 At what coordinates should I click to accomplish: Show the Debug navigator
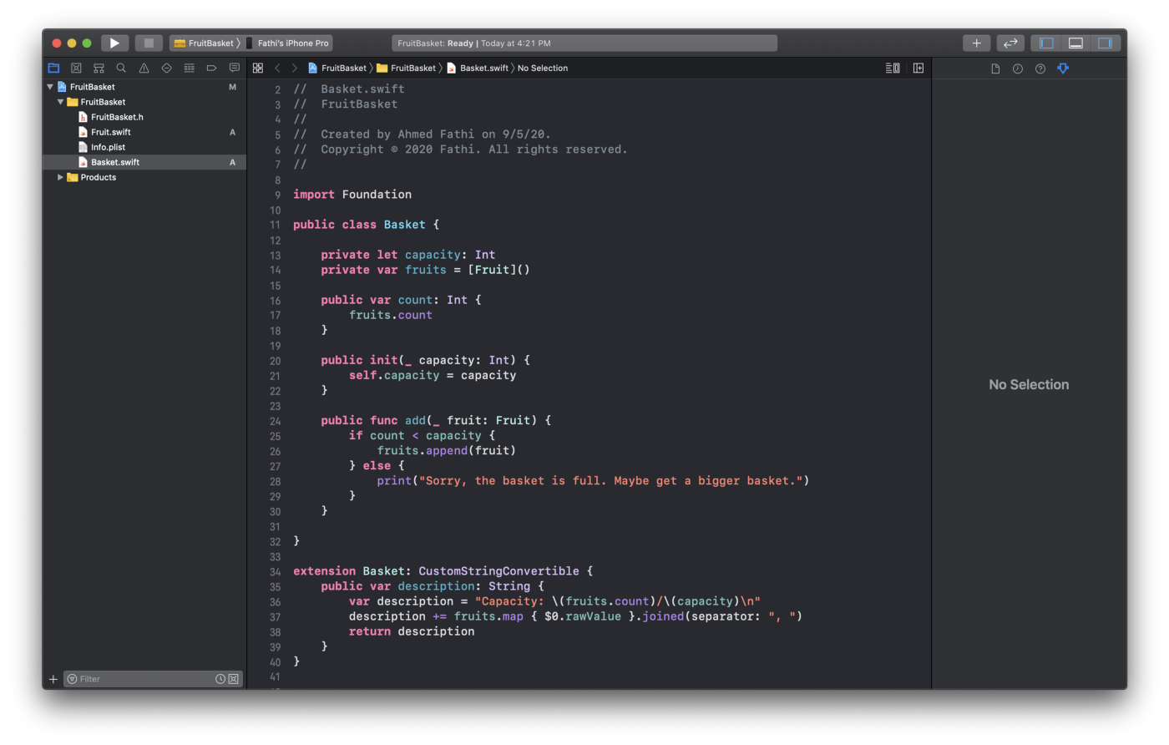coord(189,68)
